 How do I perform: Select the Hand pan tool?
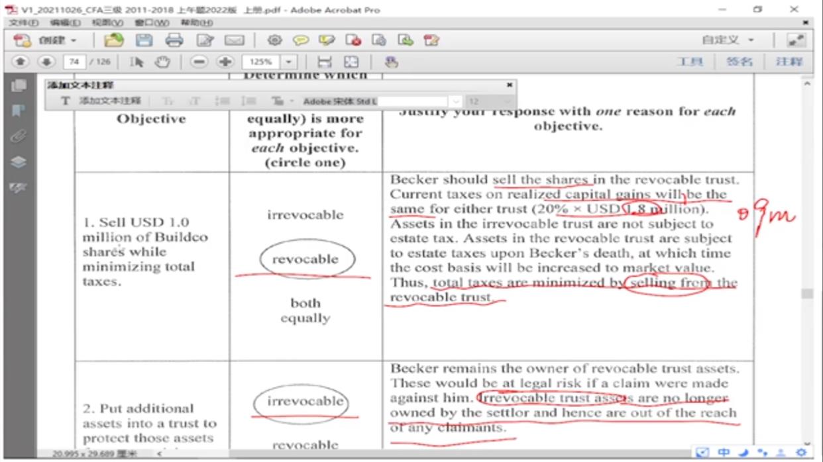[x=162, y=62]
